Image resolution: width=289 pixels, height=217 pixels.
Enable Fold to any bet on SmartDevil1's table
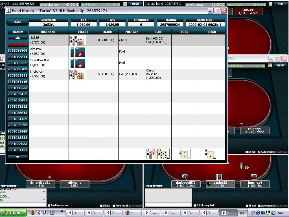[49, 205]
